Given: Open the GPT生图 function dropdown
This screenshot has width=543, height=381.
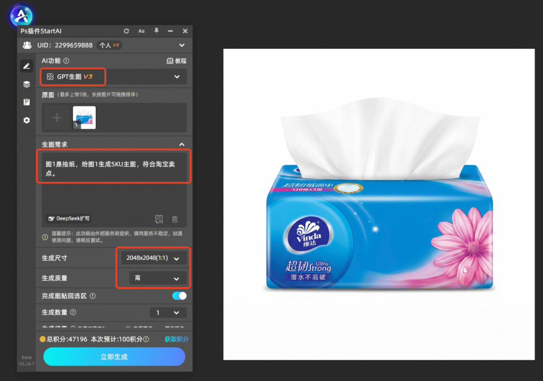Looking at the screenshot, I should 114,77.
